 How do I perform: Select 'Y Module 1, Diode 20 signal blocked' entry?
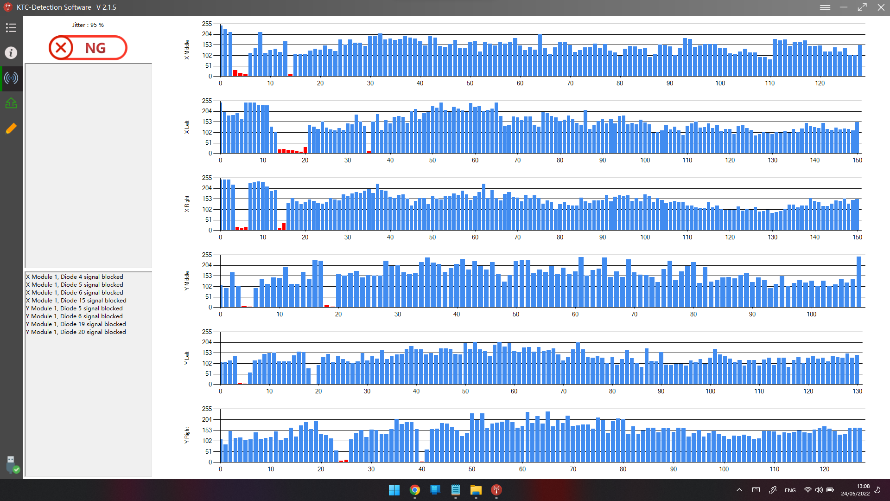click(76, 332)
